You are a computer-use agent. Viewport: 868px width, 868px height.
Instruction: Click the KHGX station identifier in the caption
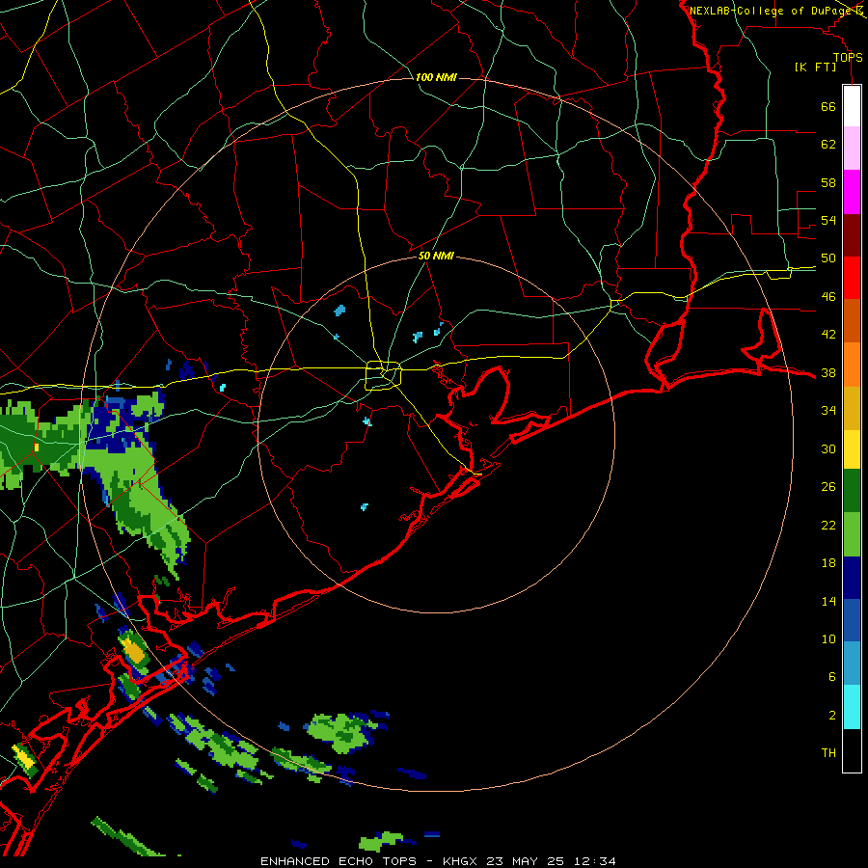pyautogui.click(x=459, y=861)
